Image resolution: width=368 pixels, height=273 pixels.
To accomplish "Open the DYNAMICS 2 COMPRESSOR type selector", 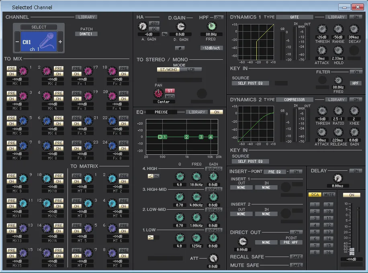I will pyautogui.click(x=294, y=99).
